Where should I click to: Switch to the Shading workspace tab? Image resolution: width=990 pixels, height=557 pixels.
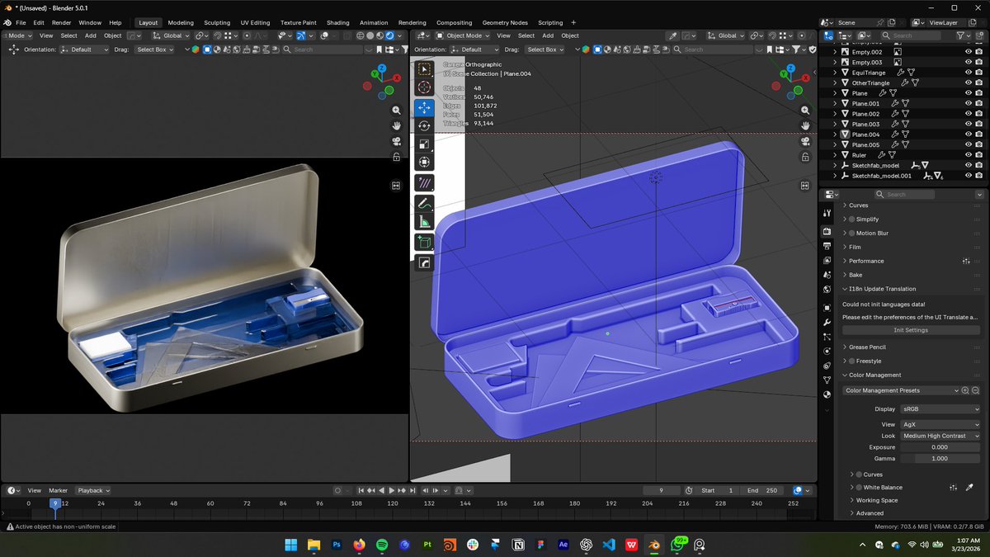[337, 23]
